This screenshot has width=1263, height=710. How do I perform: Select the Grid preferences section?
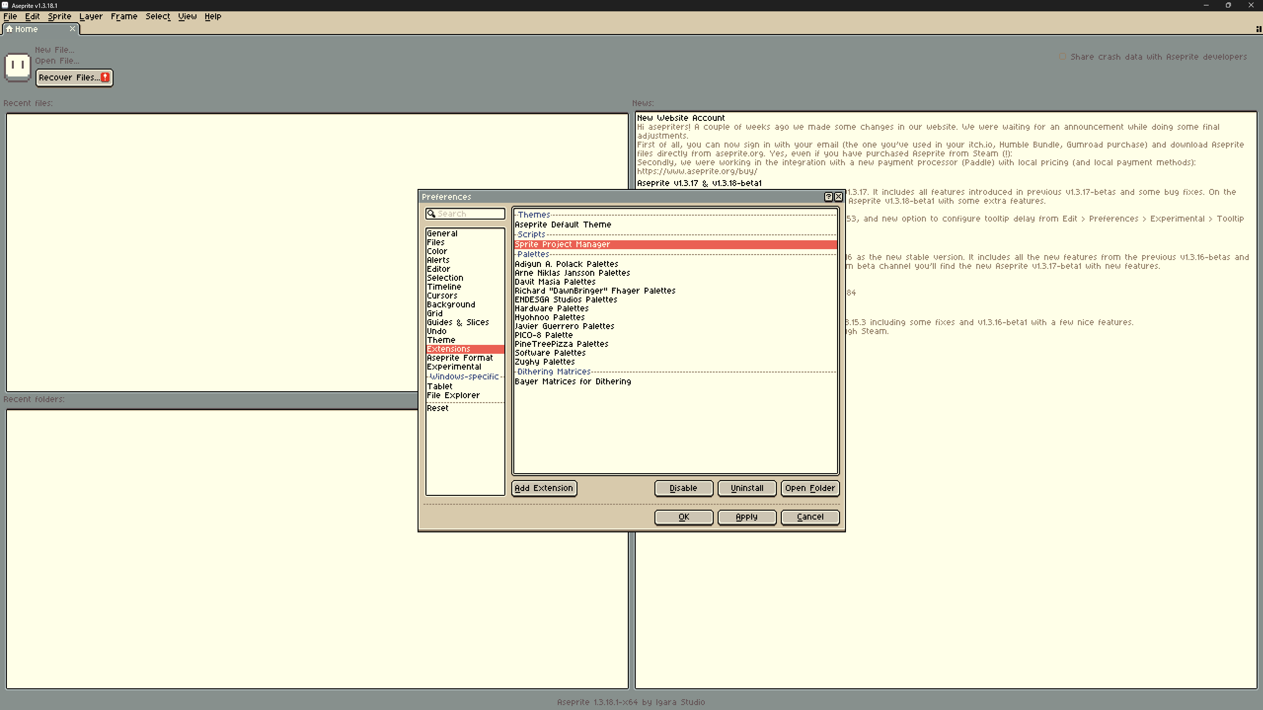(465, 313)
